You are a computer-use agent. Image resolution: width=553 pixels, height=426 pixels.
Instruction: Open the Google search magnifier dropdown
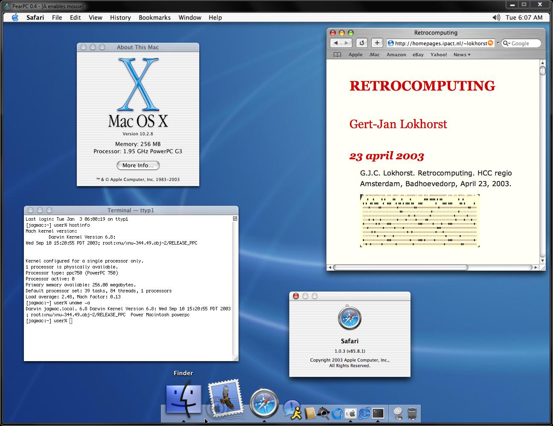[x=506, y=43]
